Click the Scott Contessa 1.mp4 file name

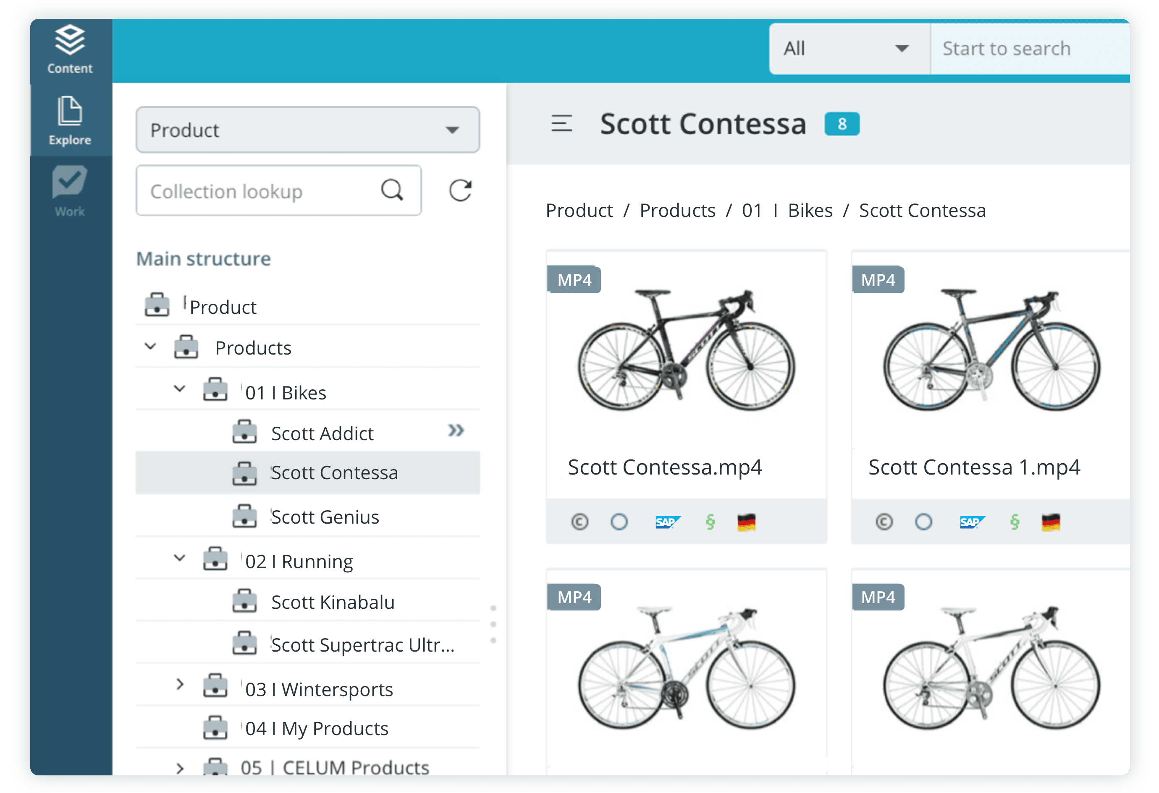click(974, 467)
